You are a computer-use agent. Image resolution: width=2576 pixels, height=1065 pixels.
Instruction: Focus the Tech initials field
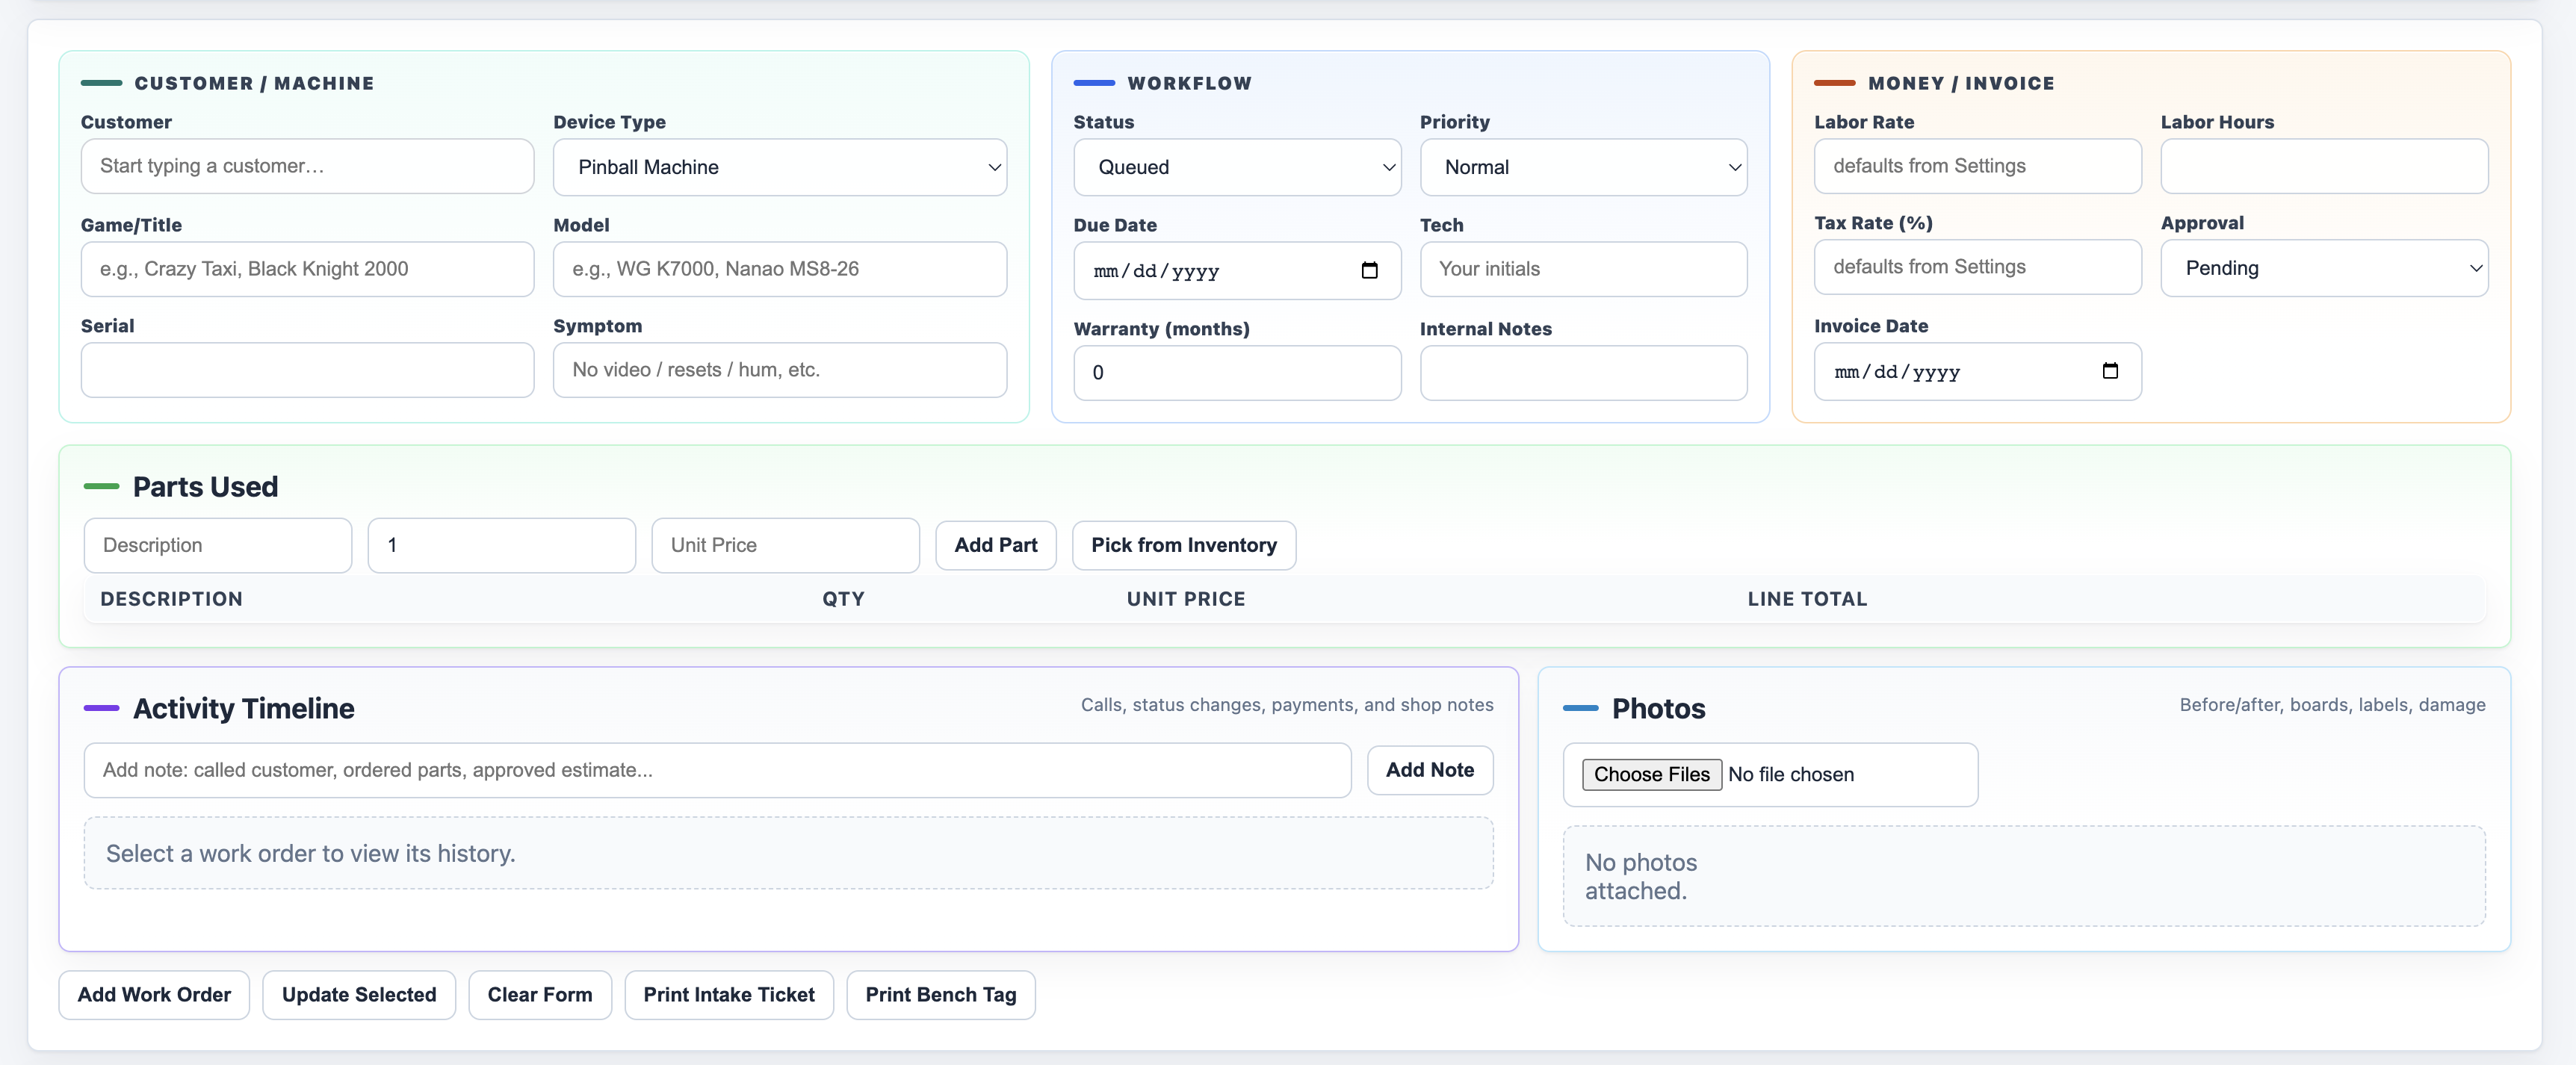click(1583, 269)
